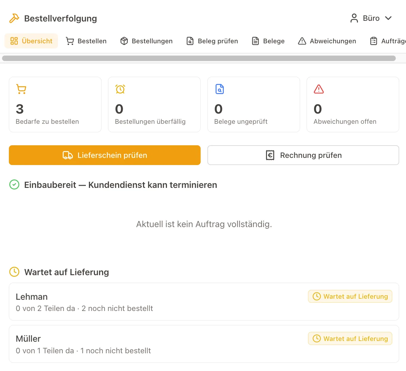Click the package box icon in Bestellungen tab
Image resolution: width=406 pixels, height=371 pixels.
(x=124, y=41)
